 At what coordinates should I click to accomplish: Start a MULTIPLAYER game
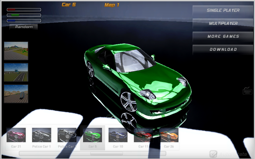point(223,23)
